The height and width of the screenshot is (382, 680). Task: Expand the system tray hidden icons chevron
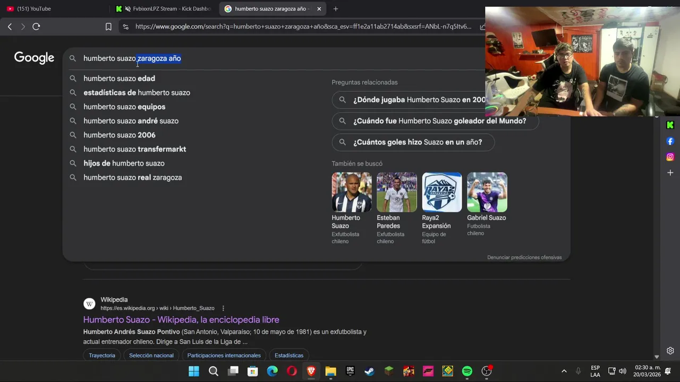(564, 371)
